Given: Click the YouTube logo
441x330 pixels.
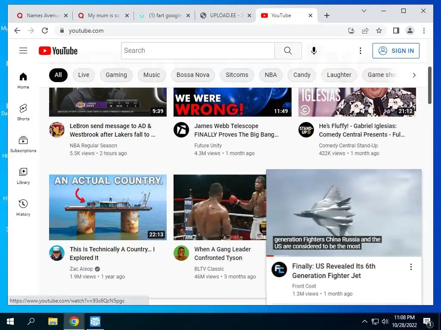Looking at the screenshot, I should click(58, 51).
